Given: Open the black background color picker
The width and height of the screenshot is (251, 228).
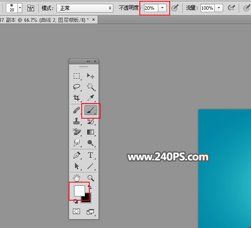Looking at the screenshot, I should 88,199.
